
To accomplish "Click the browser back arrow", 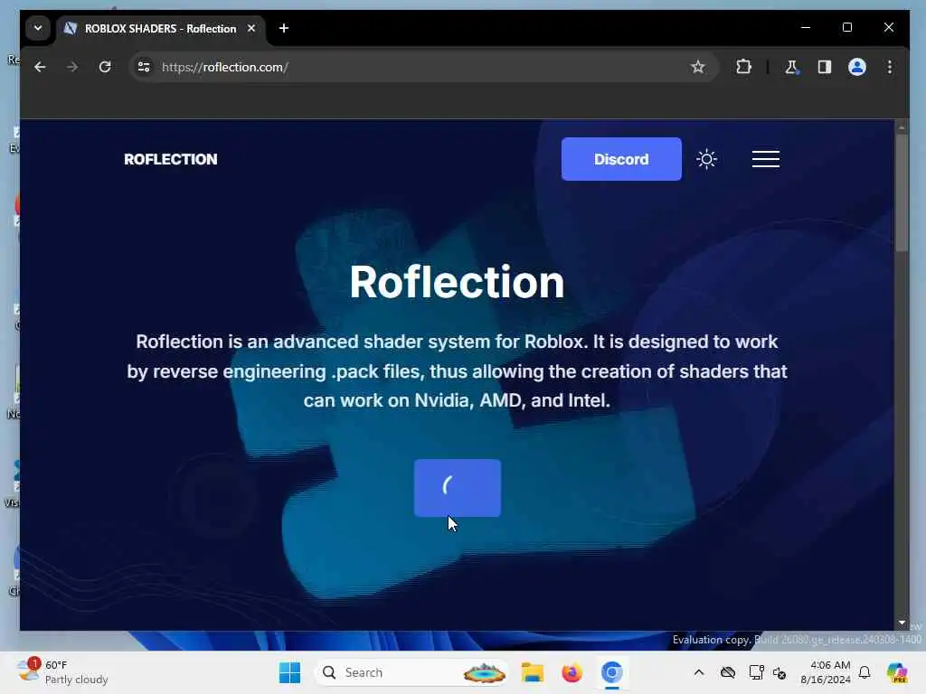I will [x=40, y=67].
